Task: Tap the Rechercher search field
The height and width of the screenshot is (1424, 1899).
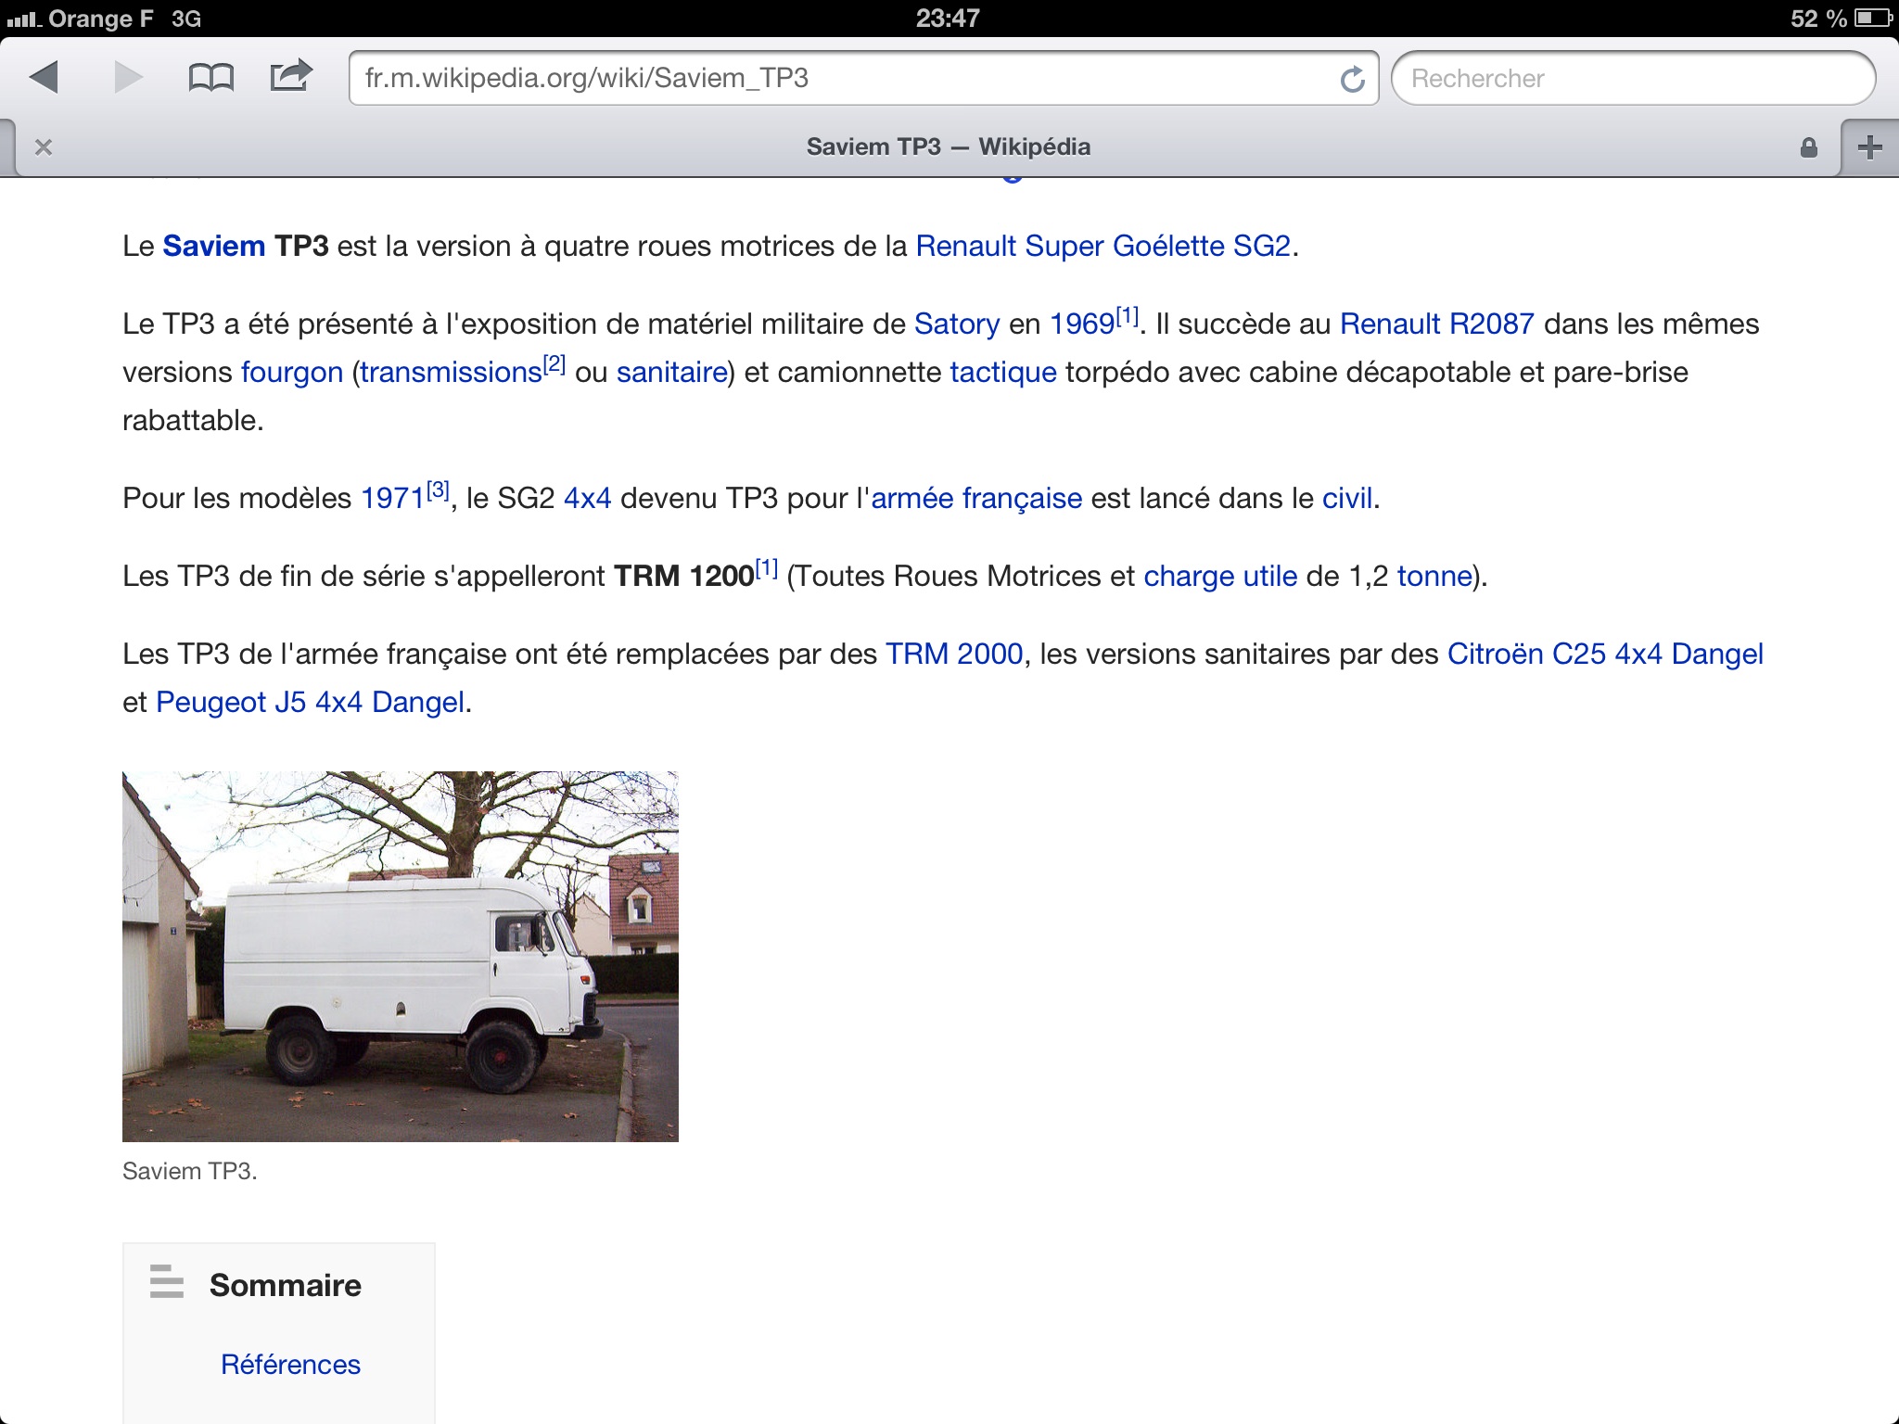Action: pos(1632,78)
